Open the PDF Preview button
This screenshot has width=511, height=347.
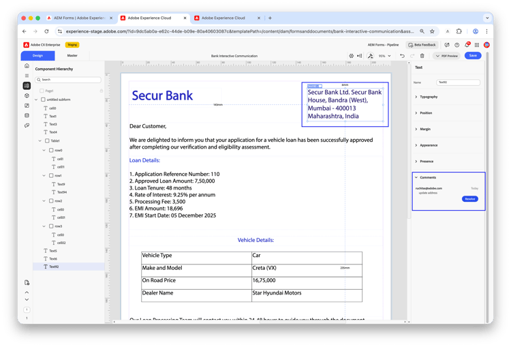click(447, 56)
